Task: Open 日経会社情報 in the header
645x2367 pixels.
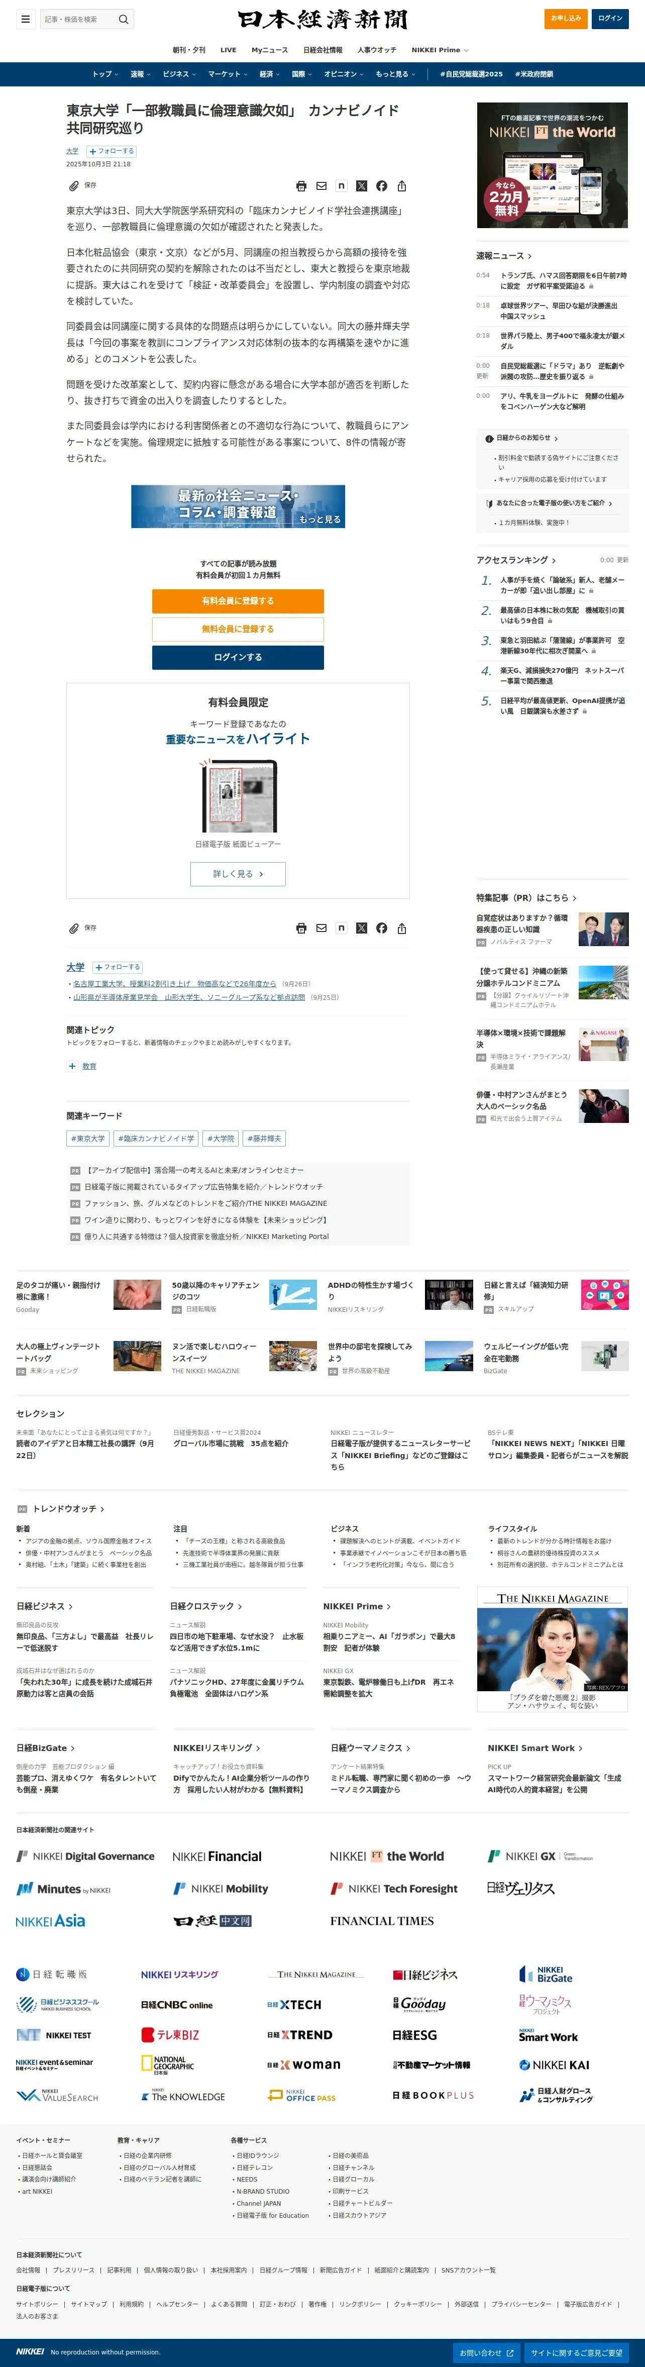Action: pos(322,50)
